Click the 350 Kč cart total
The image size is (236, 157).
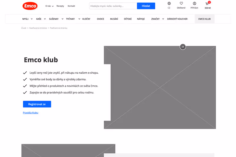click(x=208, y=8)
